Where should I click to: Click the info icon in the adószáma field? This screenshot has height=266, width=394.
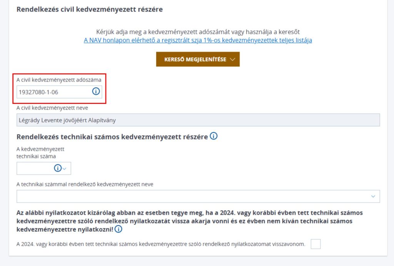pyautogui.click(x=96, y=91)
